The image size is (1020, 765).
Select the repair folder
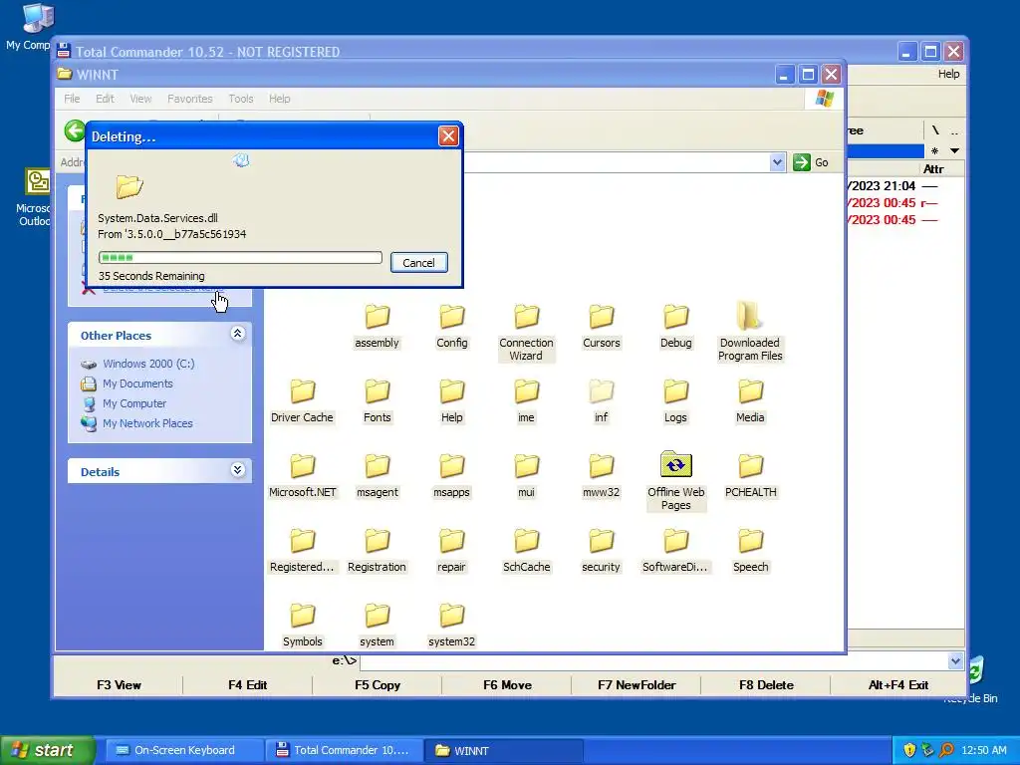(451, 551)
